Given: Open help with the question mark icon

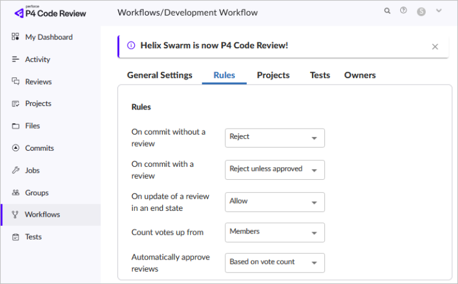Looking at the screenshot, I should 404,11.
